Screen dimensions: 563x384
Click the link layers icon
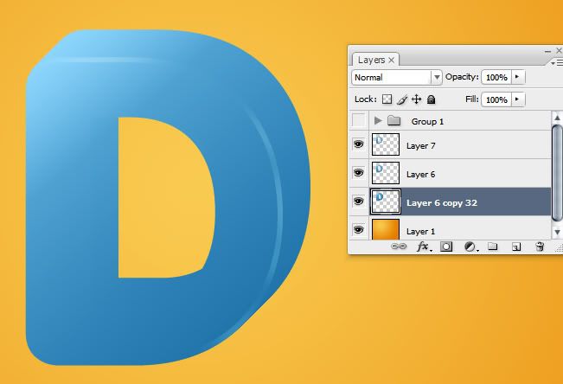tap(399, 246)
